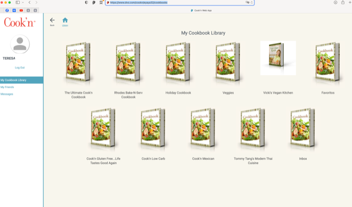Open Vicki's Vegan Kitchen cover

coord(278,58)
